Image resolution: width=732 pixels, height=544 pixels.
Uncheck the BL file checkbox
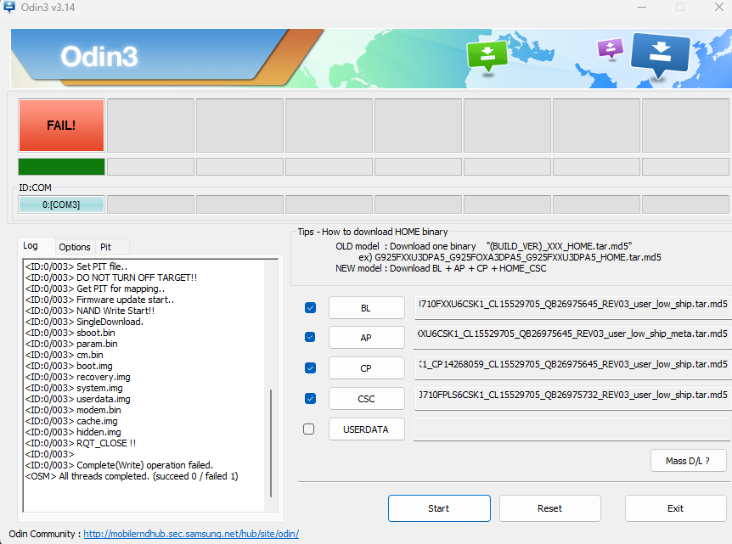[x=310, y=307]
